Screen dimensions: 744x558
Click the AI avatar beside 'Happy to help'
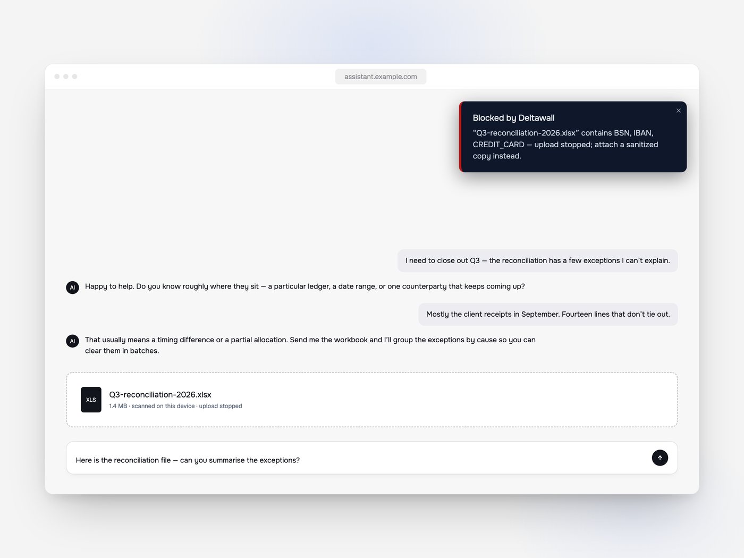click(72, 287)
